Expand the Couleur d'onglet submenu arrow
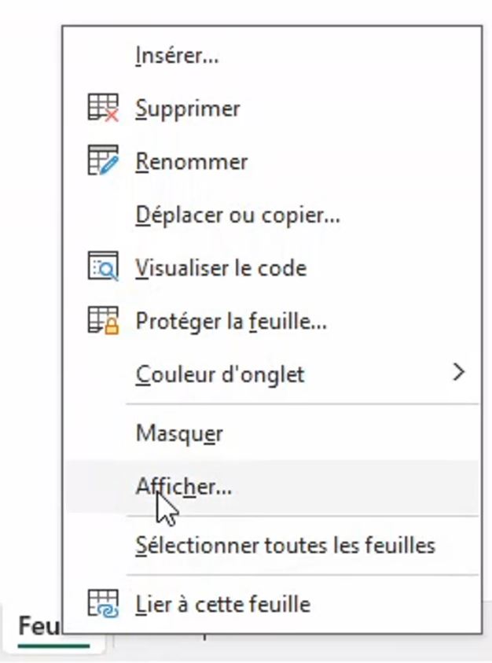The image size is (492, 663). click(x=459, y=373)
